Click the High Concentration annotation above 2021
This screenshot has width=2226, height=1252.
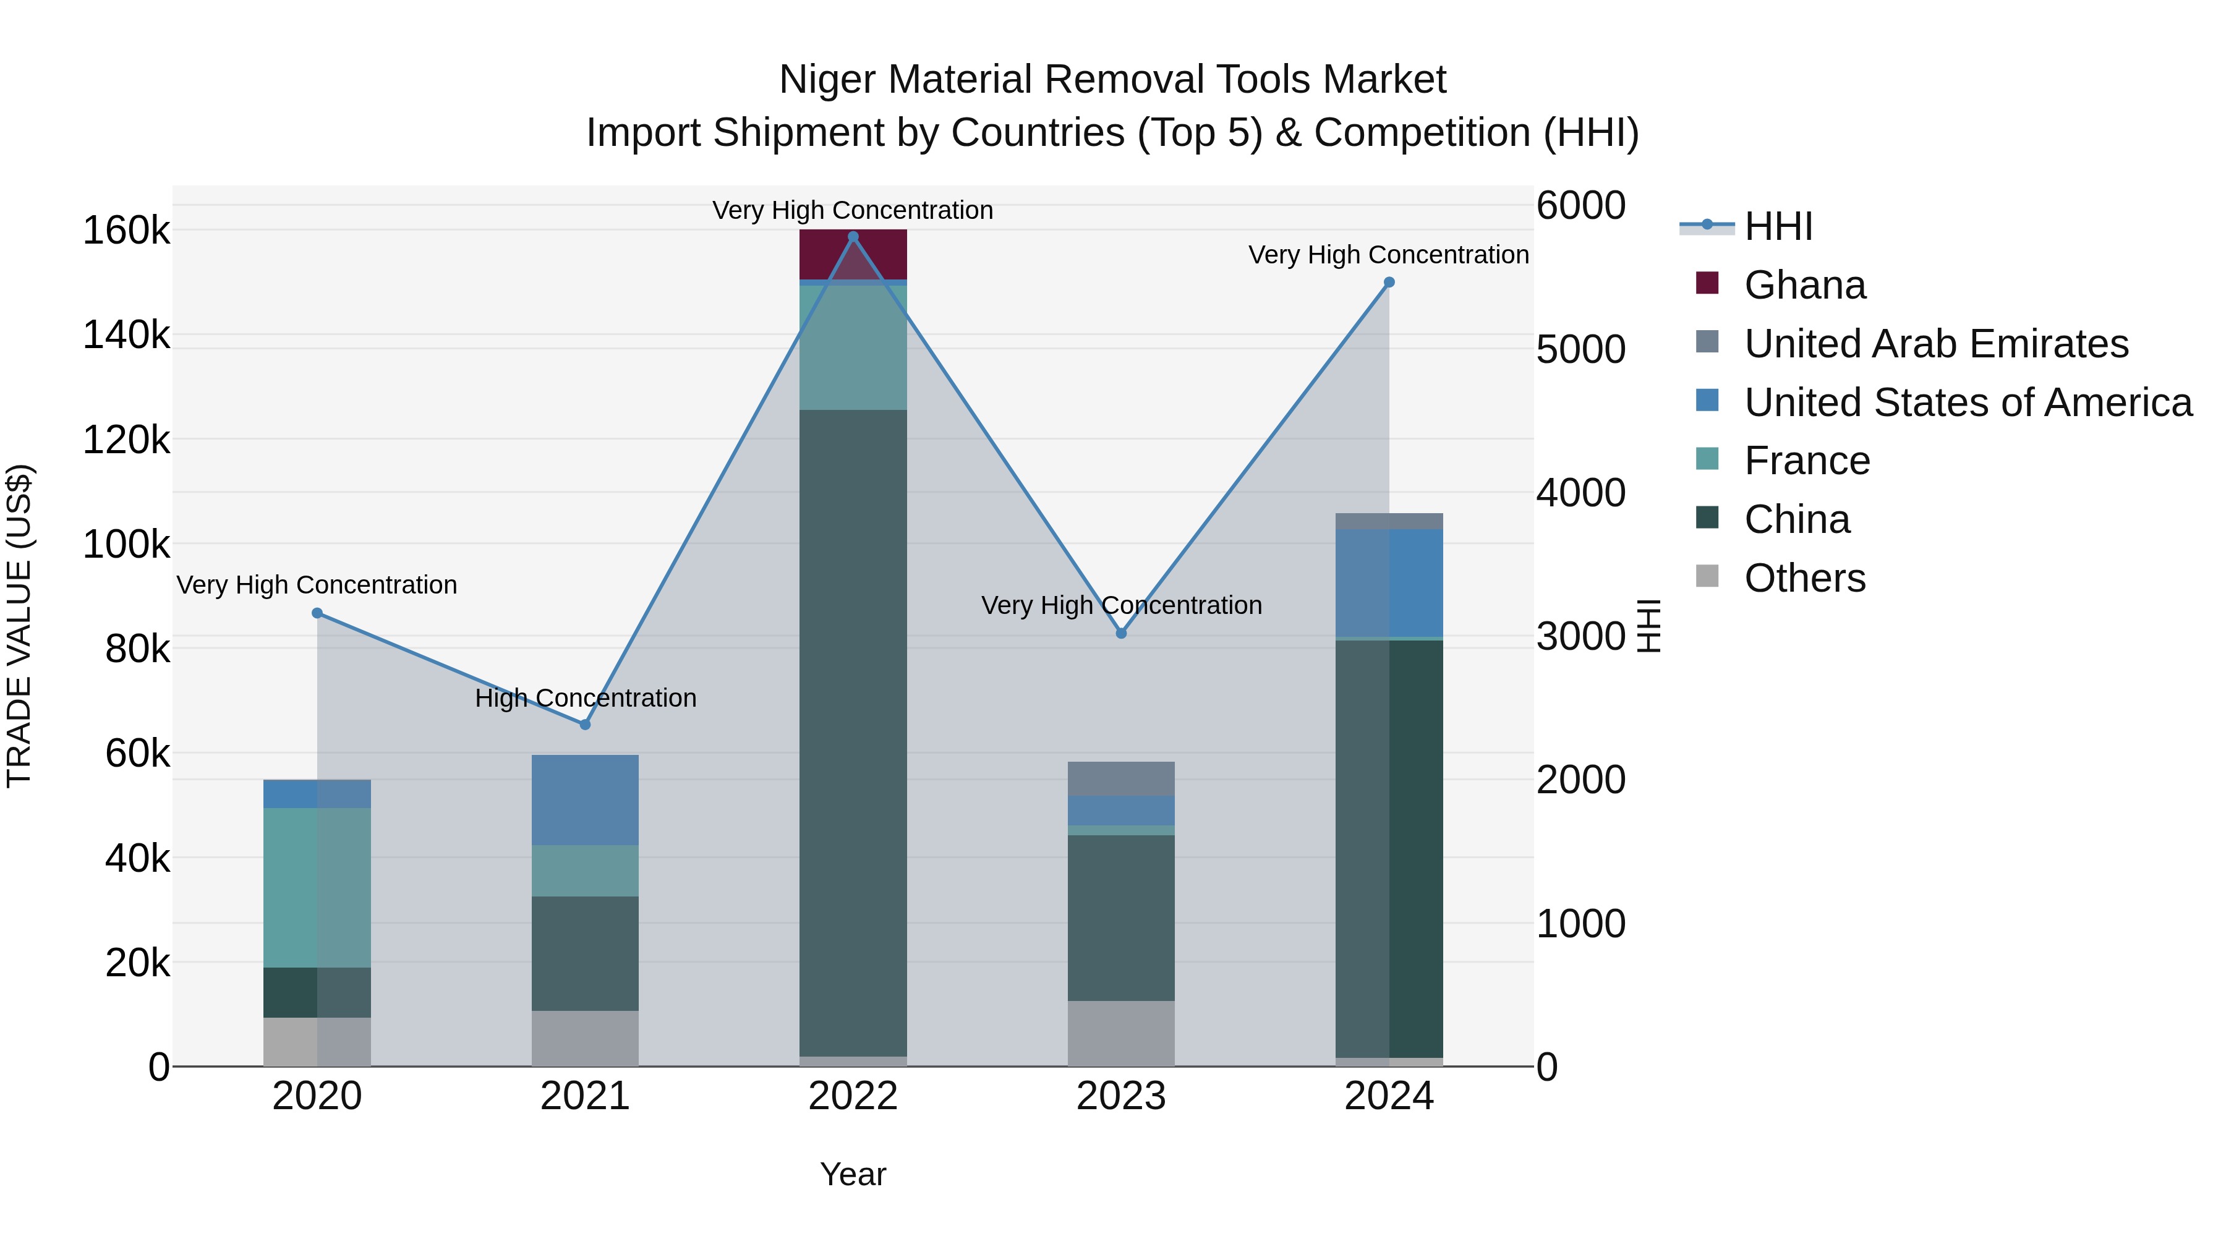coord(586,698)
